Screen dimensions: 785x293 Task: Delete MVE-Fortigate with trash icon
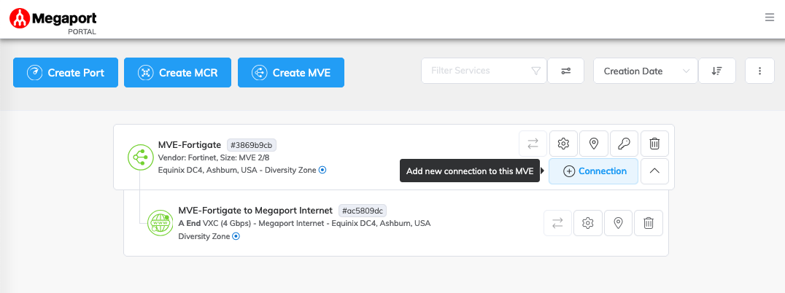654,144
